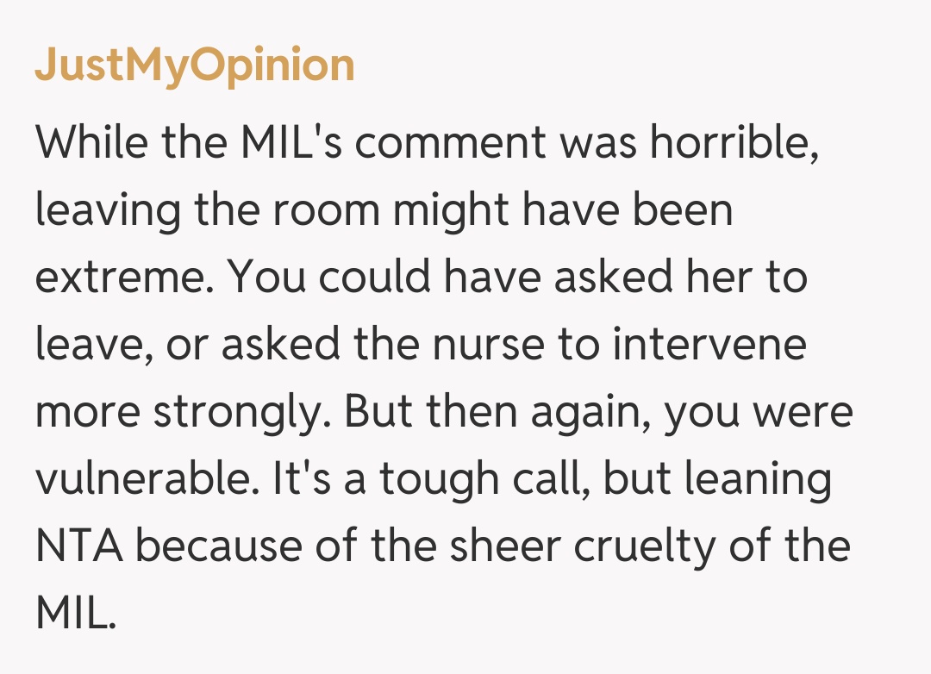The image size is (931, 674).
Task: Open the JustMyOpinion user profile
Action: point(195,67)
